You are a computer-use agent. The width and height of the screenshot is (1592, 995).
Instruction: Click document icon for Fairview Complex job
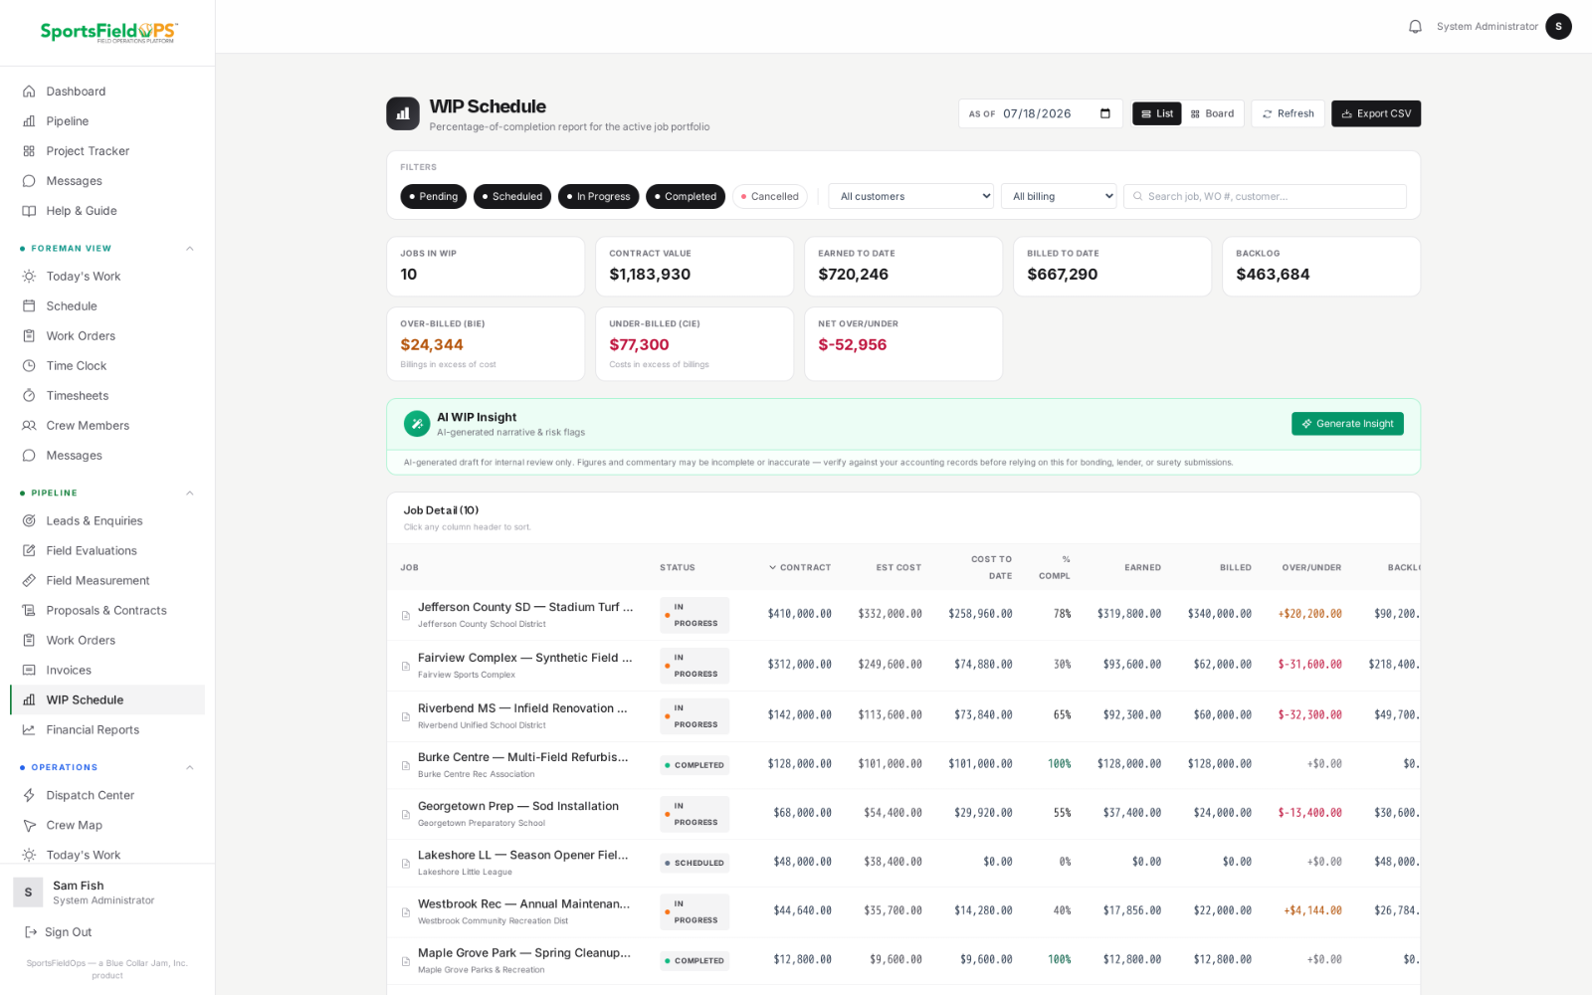click(406, 667)
